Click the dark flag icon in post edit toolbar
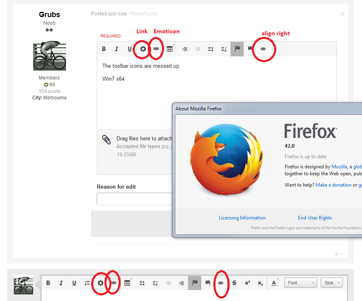The image size is (362, 301). [250, 49]
